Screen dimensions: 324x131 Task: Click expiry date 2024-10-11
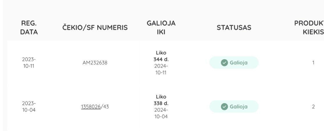(161, 69)
